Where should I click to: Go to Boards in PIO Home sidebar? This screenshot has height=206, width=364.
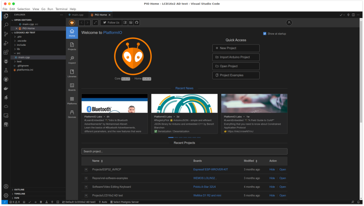(72, 87)
